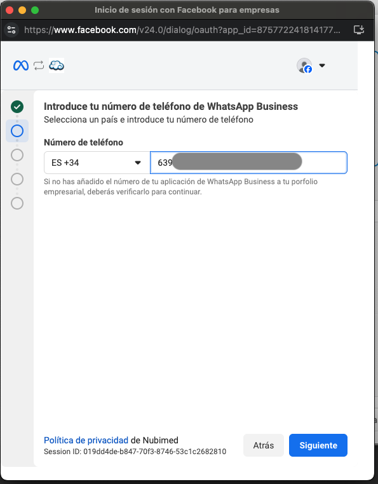Click the Atrás button
Viewport: 378px width, 484px height.
pos(264,445)
